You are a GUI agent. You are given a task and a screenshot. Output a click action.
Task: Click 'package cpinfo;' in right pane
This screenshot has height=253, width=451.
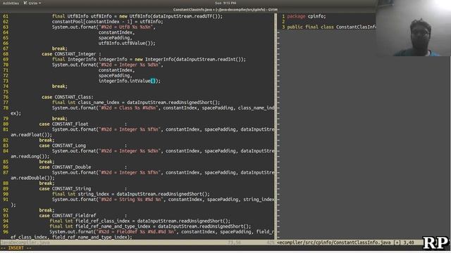(307, 16)
